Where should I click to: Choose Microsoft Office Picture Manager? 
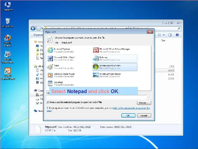111,50
